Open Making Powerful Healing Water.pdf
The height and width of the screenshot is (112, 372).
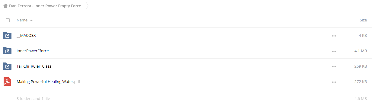48,82
